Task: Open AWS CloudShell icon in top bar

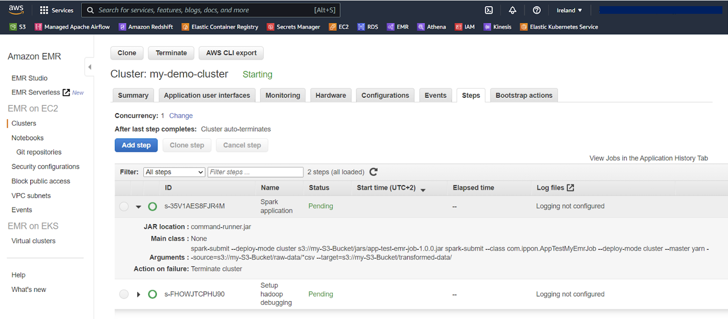Action: [488, 10]
